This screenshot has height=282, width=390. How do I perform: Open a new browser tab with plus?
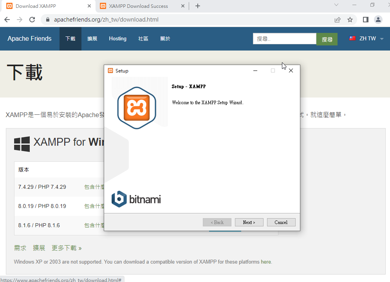[x=198, y=6]
